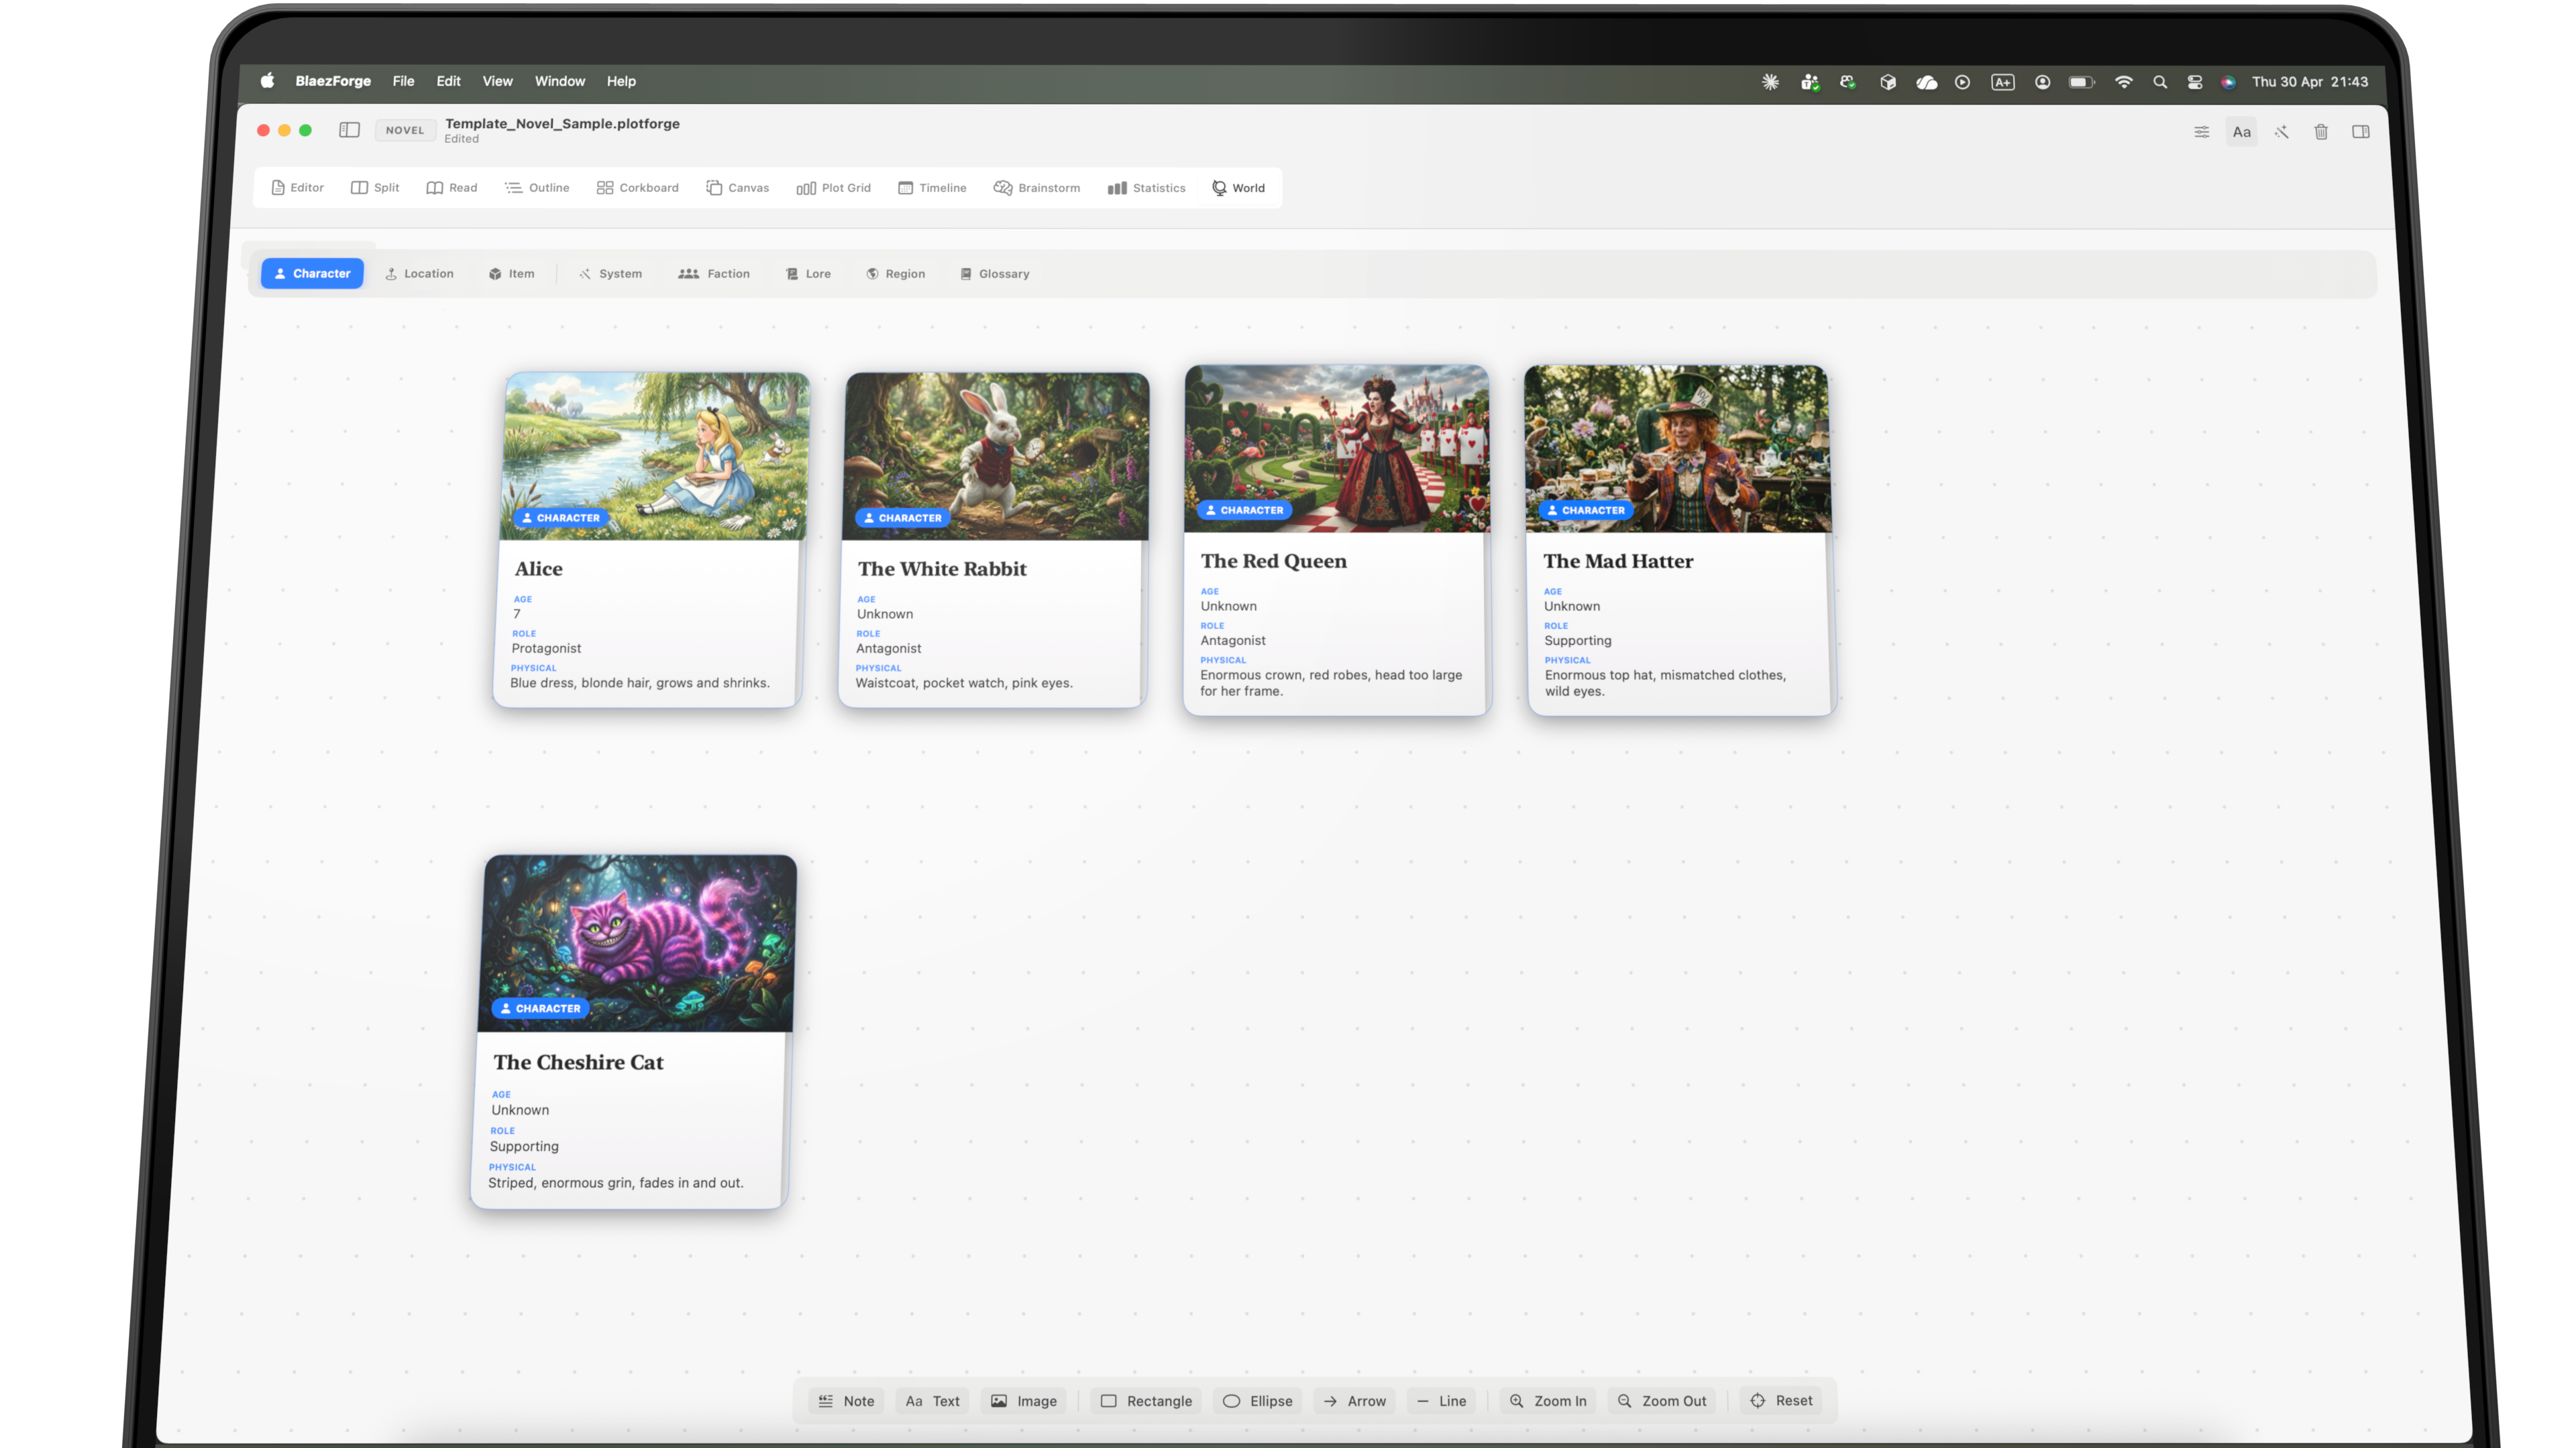This screenshot has width=2576, height=1448.
Task: Click the Mad Hatter card illustration
Action: click(x=1677, y=448)
